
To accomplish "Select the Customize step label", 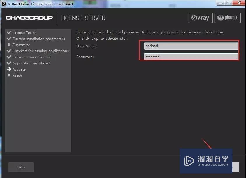I will 21,45.
